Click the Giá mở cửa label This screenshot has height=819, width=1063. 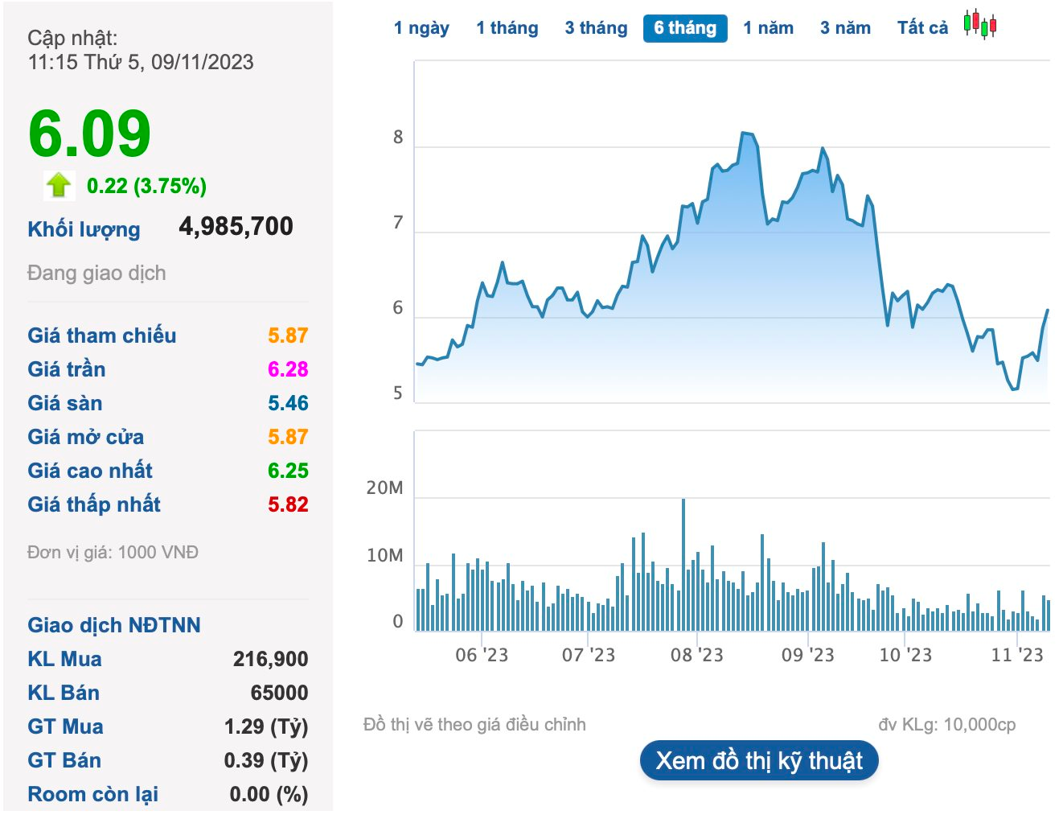pyautogui.click(x=85, y=437)
